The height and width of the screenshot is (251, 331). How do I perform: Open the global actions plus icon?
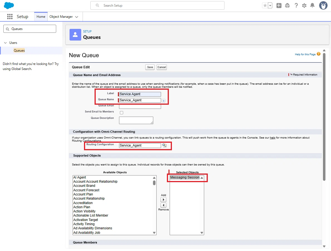(279, 6)
